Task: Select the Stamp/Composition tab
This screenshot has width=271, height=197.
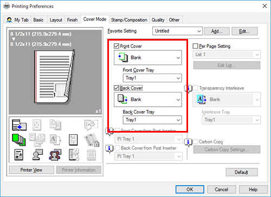Action: [x=129, y=20]
